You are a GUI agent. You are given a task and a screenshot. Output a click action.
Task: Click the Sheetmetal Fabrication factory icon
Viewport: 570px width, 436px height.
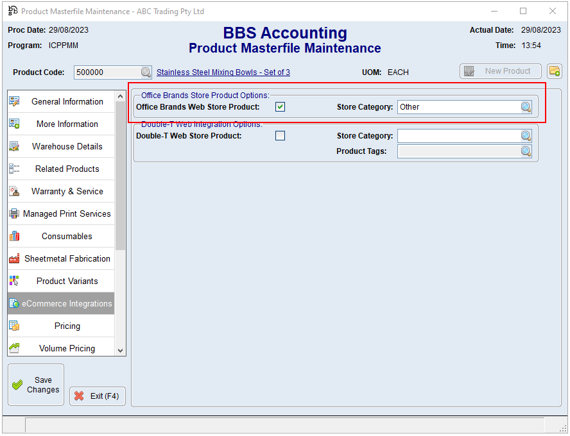click(x=14, y=258)
